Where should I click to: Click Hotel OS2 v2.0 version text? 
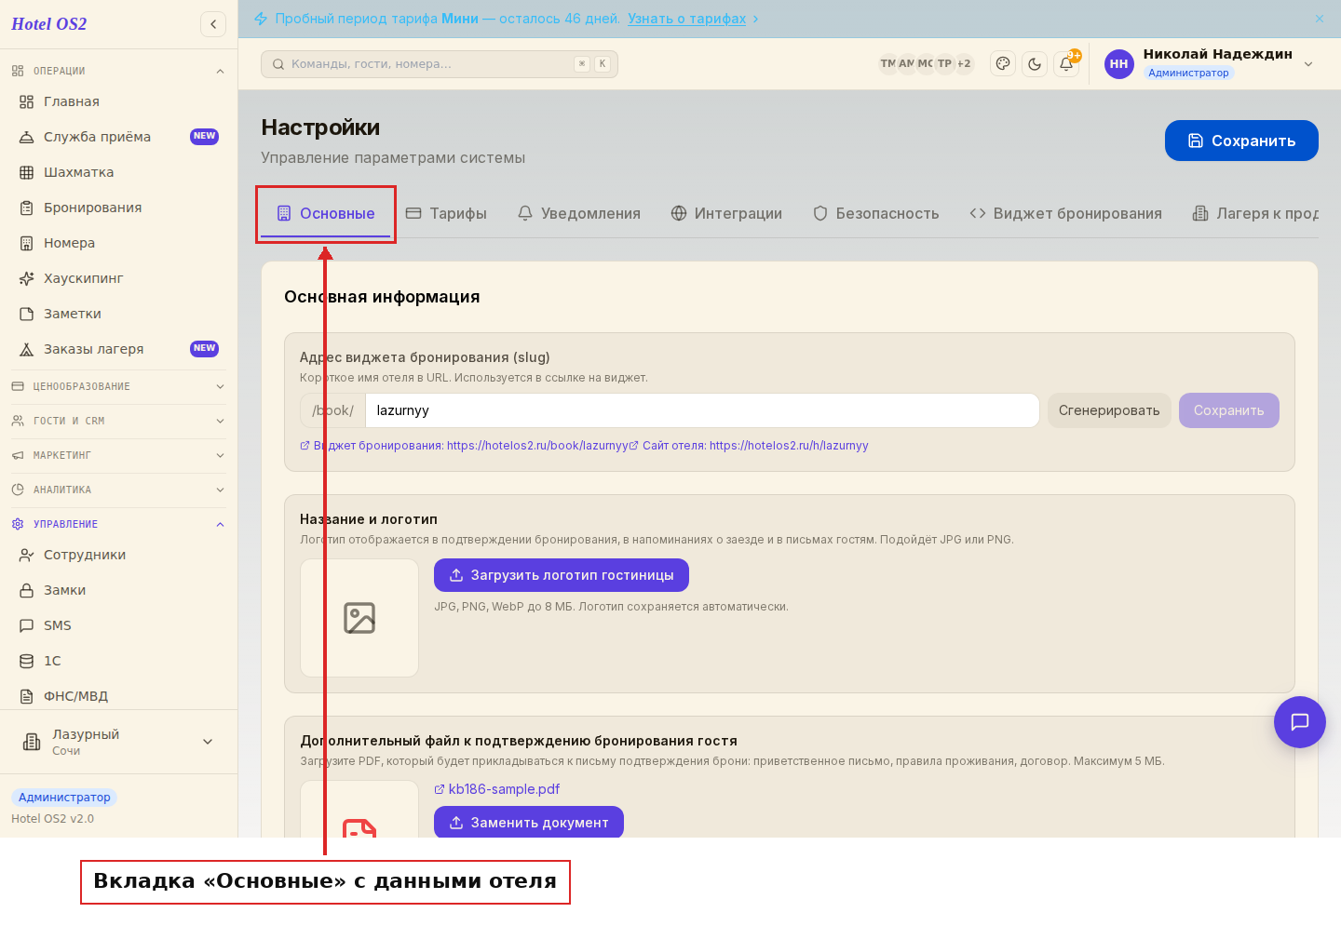(53, 819)
